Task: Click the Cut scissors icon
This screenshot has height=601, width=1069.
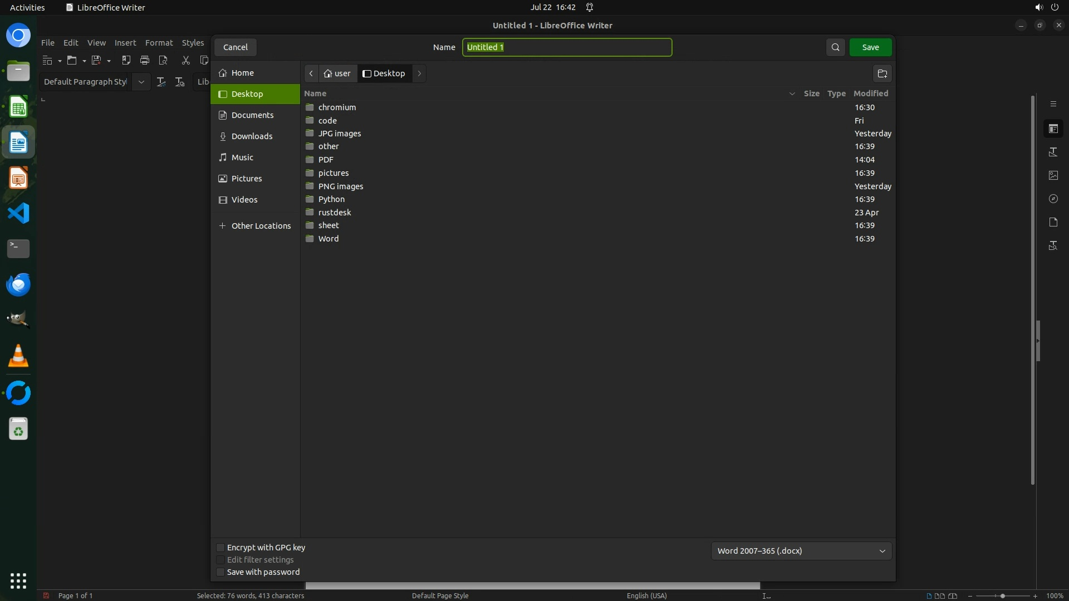Action: click(186, 60)
